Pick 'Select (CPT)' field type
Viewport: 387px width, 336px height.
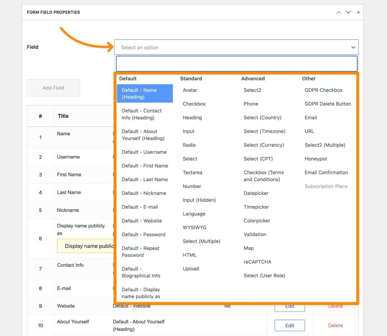(258, 159)
